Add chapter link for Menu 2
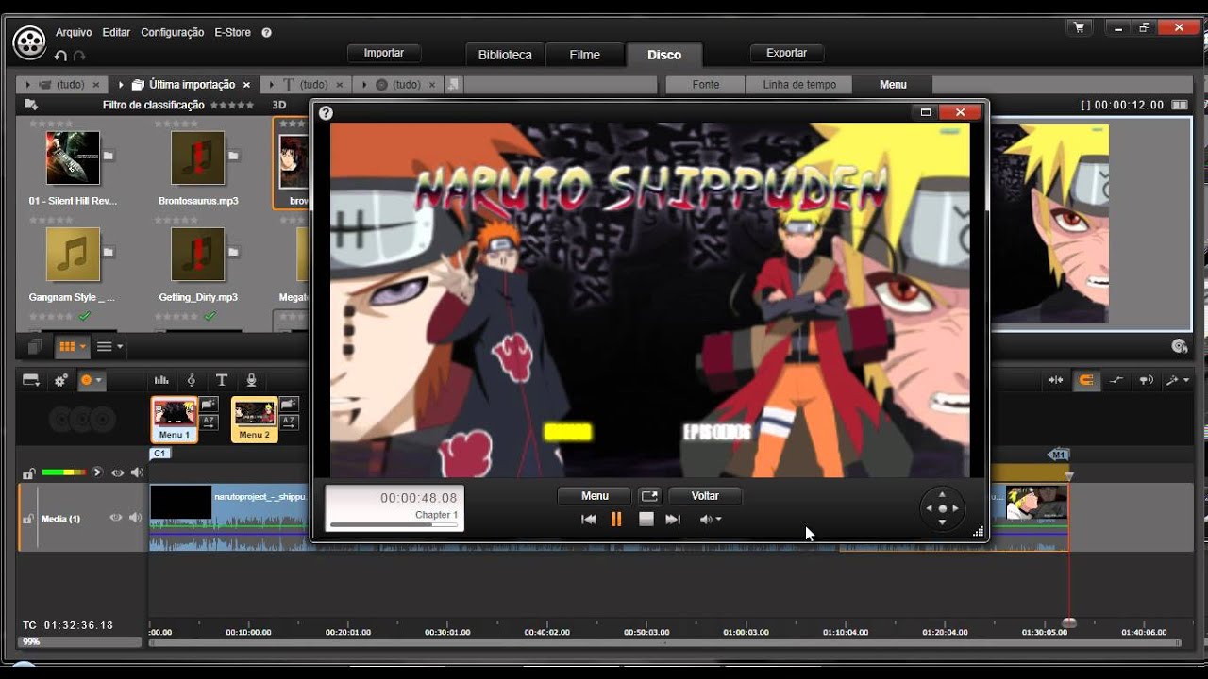Screen dimensions: 1208x679 point(289,406)
